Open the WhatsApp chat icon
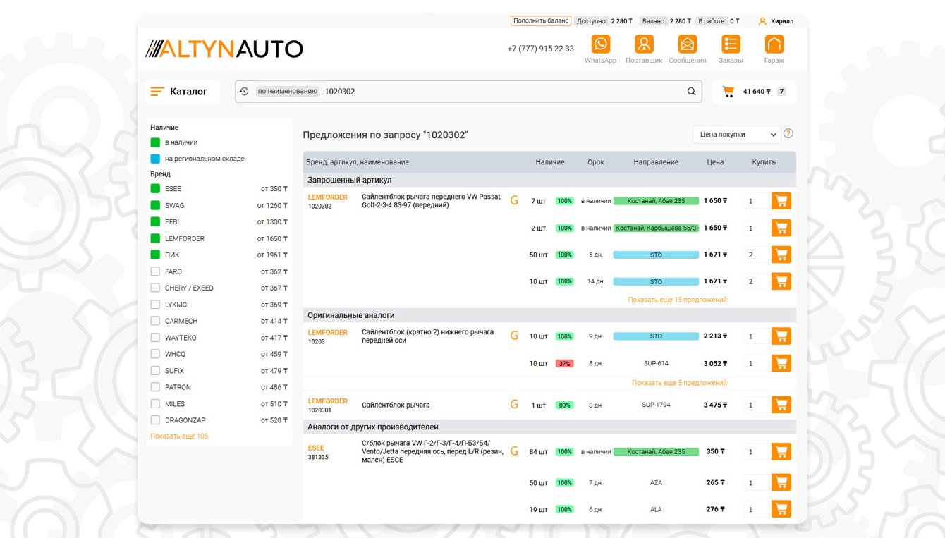945x538 pixels. click(600, 44)
